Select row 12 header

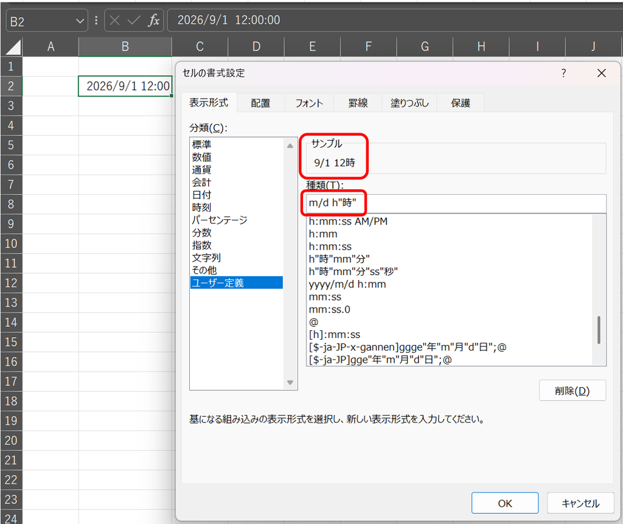11,283
